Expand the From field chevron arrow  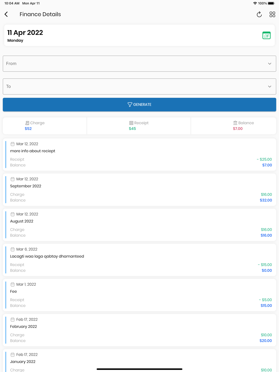(270, 64)
